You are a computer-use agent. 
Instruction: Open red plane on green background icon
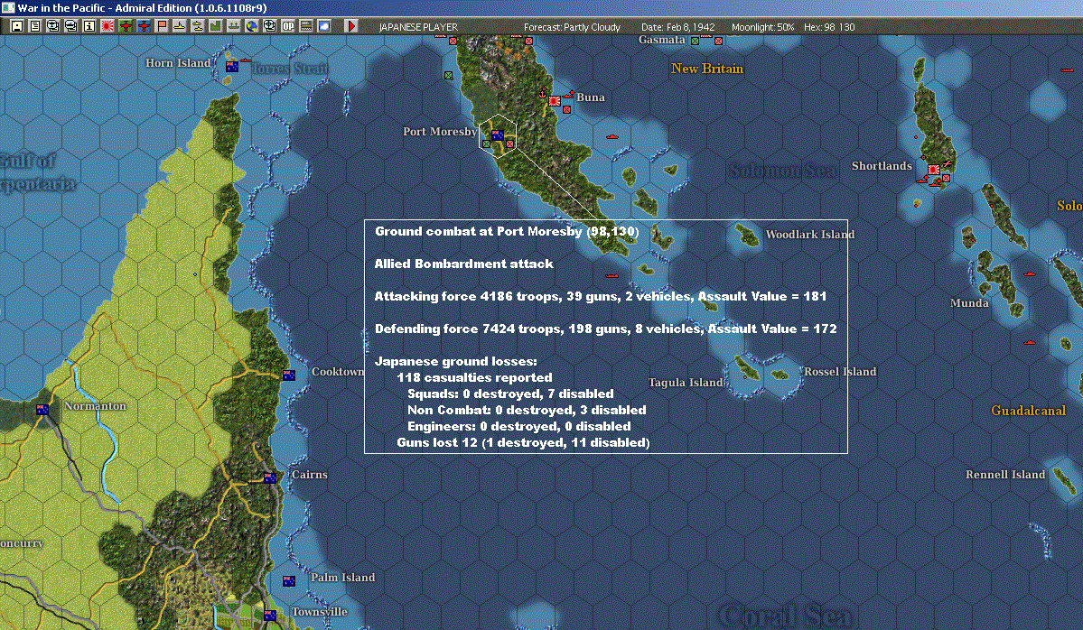tap(126, 26)
